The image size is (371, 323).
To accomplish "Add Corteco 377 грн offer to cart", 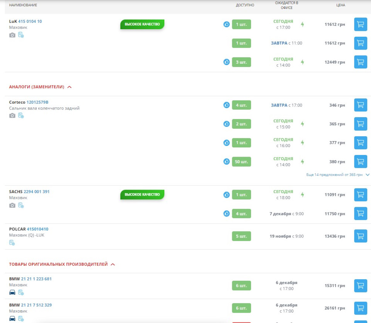I will 360,143.
